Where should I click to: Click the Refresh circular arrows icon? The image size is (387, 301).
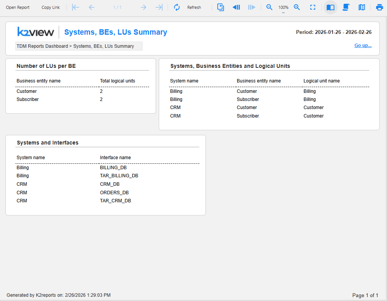point(177,7)
